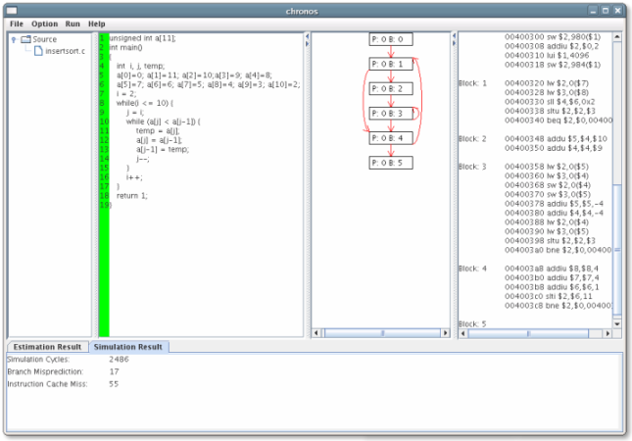Select graph node P: 0 B: 4
The width and height of the screenshot is (632, 441).
pos(391,138)
